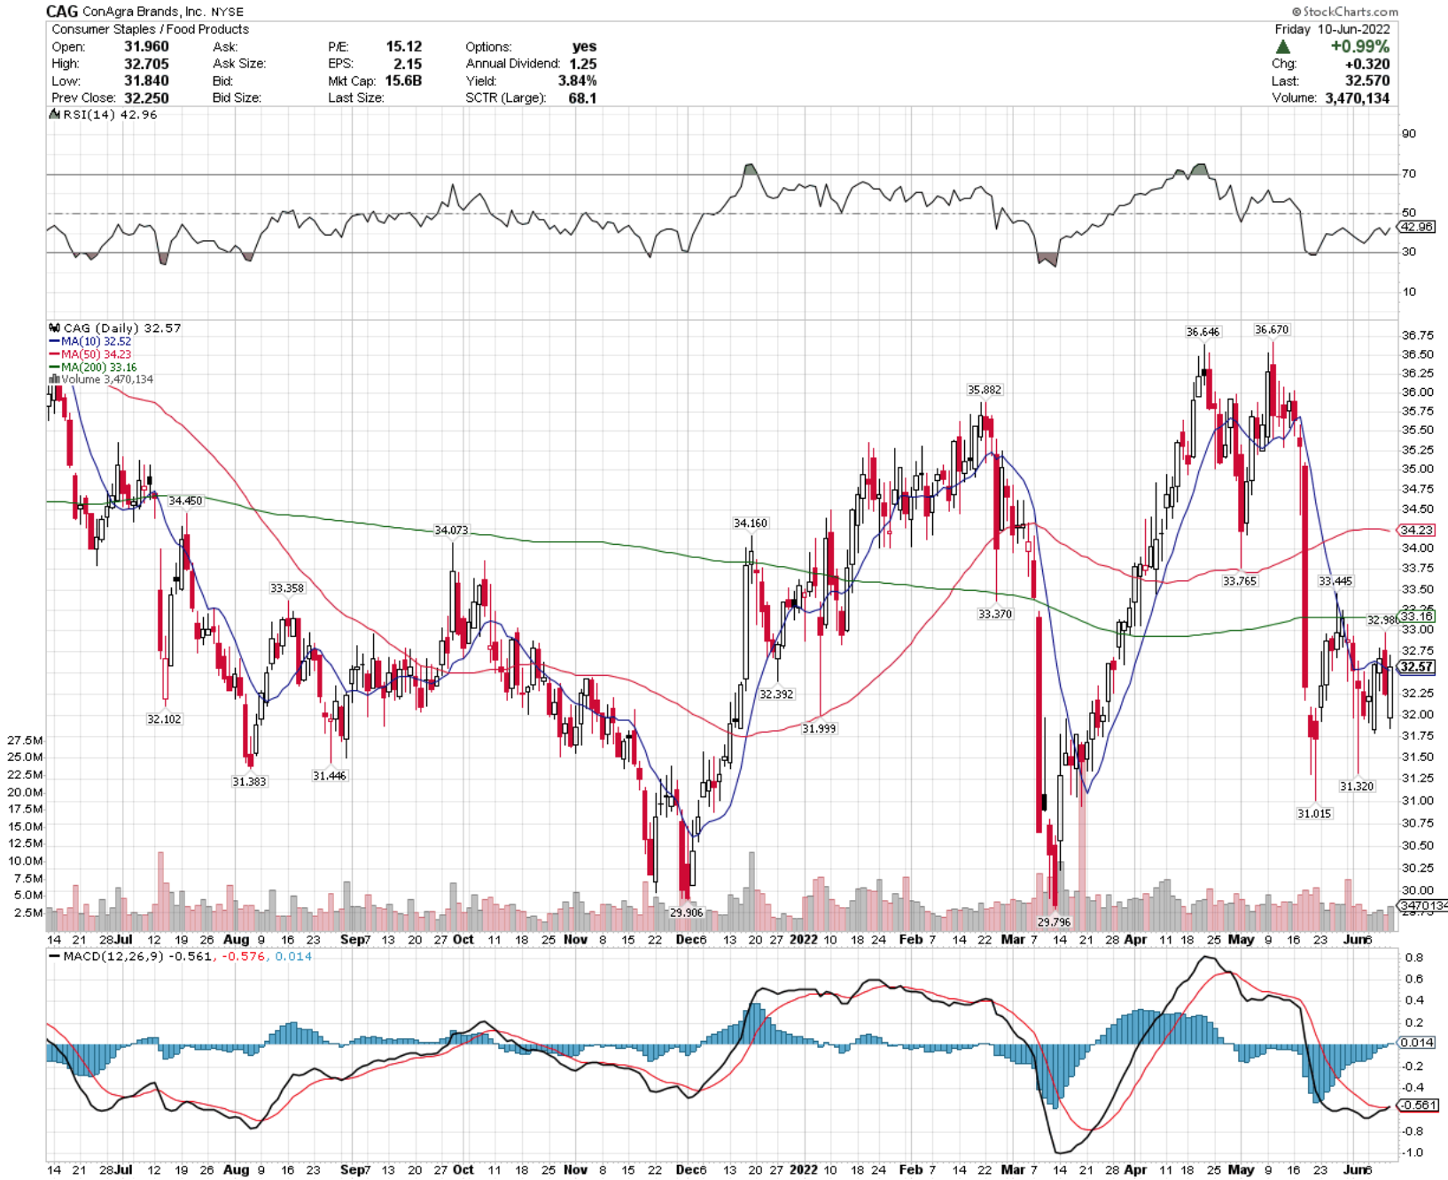1448x1180 pixels.
Task: Click the 34.073 price label near October
Action: tap(451, 531)
